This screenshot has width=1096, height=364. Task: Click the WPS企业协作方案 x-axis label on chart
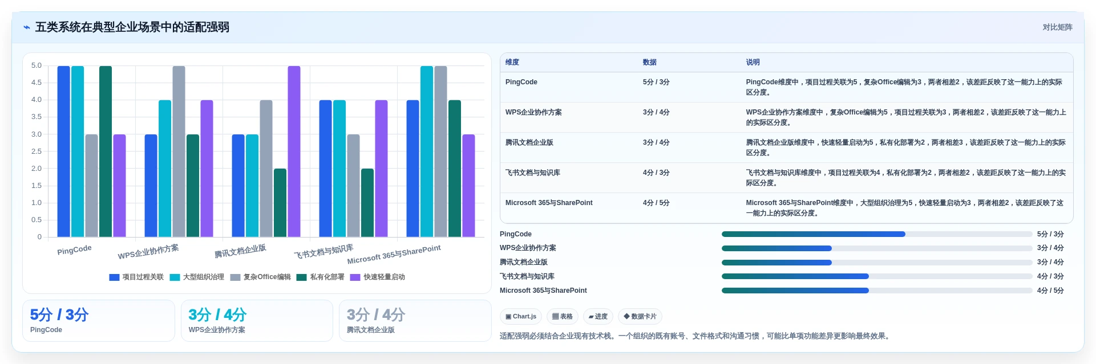point(148,252)
